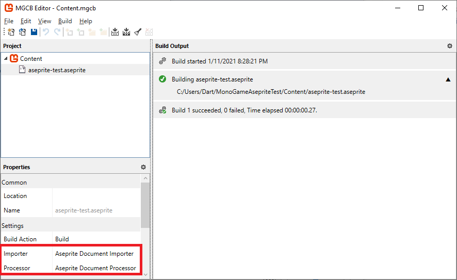Open the View menu
Viewport: 457px width, 280px height.
(44, 21)
